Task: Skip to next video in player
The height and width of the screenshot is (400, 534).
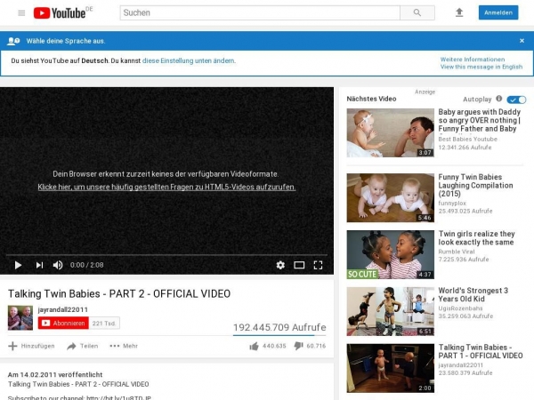Action: click(39, 265)
